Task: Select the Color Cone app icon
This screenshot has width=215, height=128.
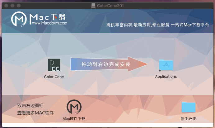Action: 54,65
